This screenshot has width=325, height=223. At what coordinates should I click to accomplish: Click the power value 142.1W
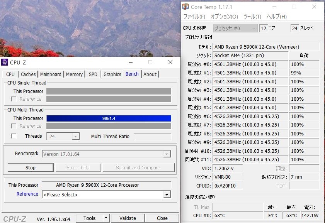click(310, 216)
